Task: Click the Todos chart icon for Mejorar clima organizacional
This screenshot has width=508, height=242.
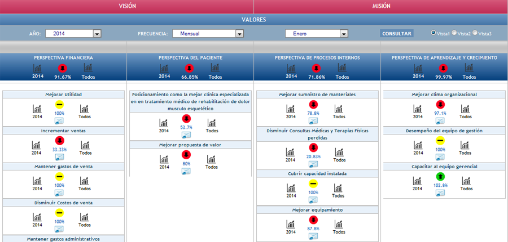Action: pyautogui.click(x=466, y=107)
